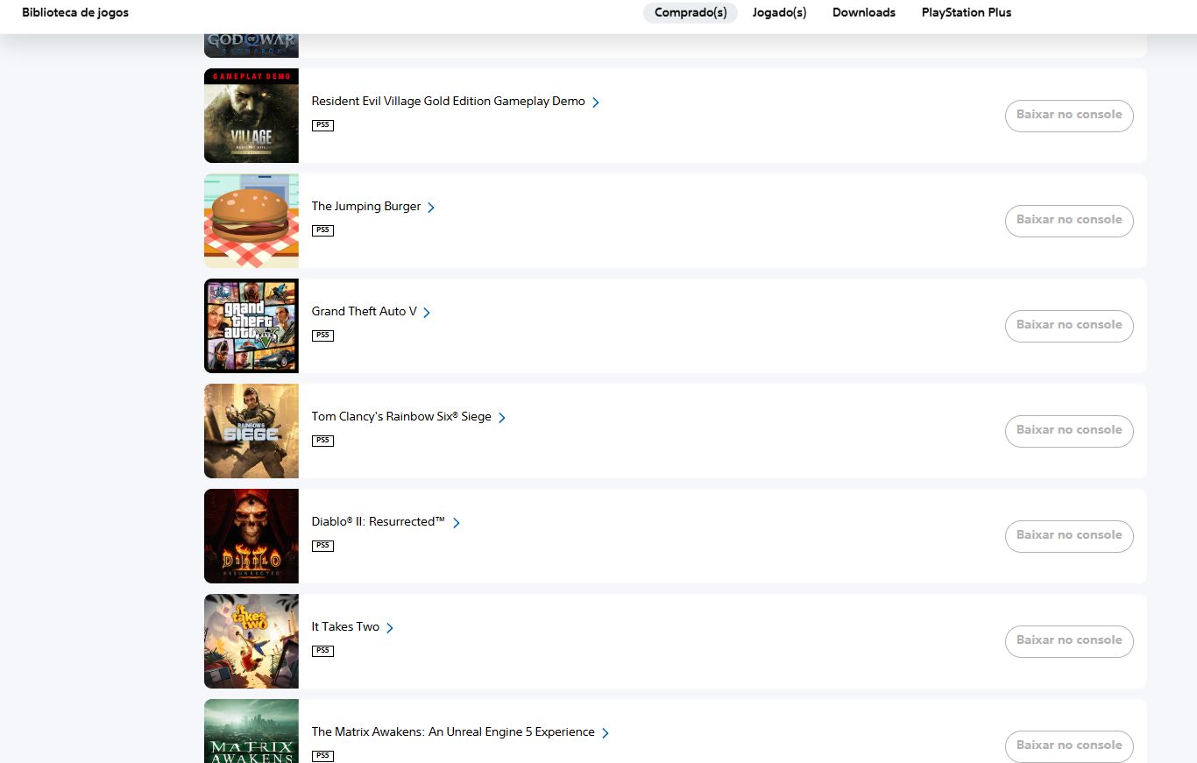Click the PS5 badge under The Jumping Burger
The image size is (1197, 763).
pyautogui.click(x=322, y=230)
